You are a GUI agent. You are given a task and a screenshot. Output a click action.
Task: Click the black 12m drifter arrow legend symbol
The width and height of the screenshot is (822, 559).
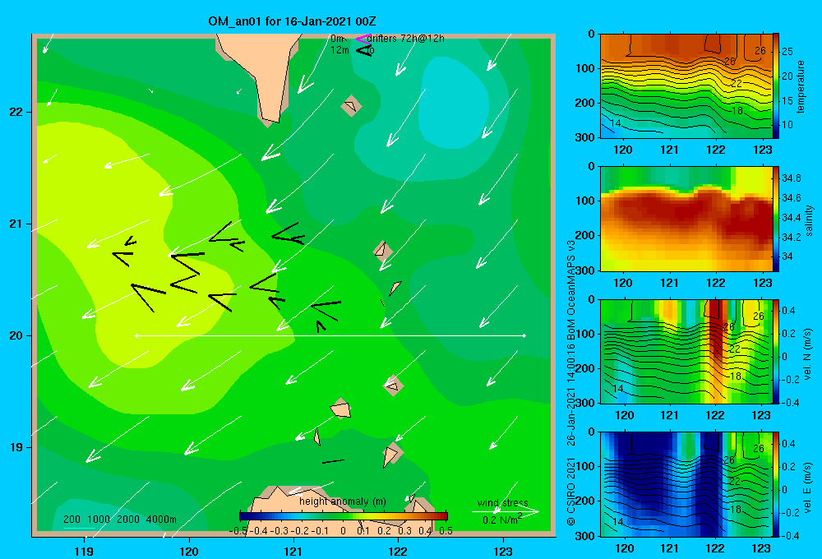363,50
